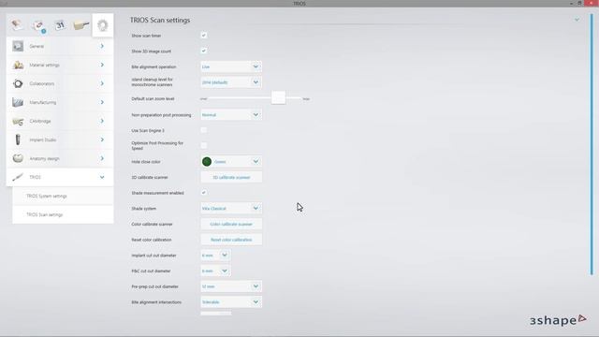The image size is (599, 337).
Task: Open the Hole close color dropdown arrow
Action: point(256,162)
